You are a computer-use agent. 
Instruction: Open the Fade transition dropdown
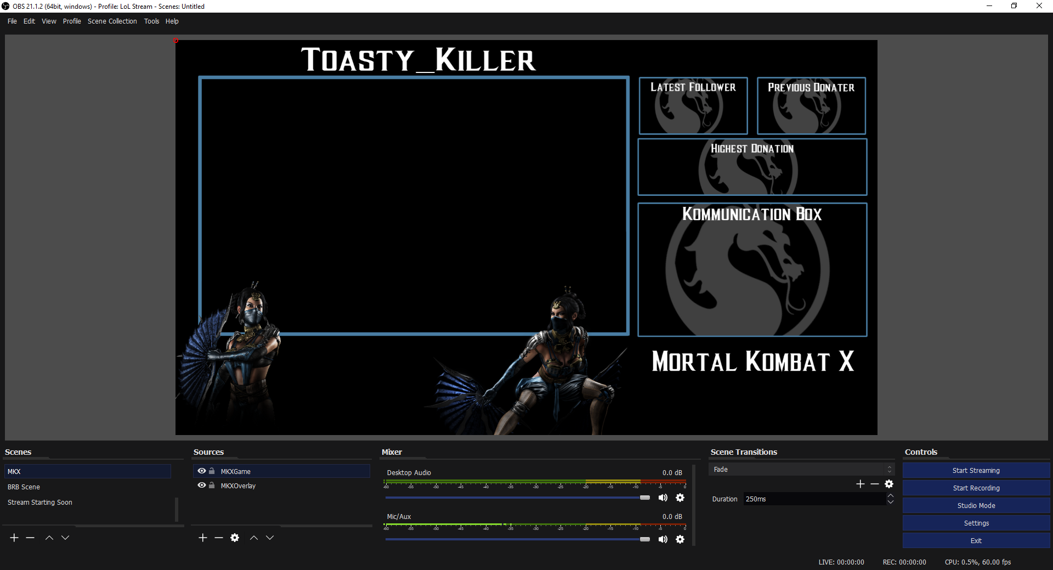(801, 470)
